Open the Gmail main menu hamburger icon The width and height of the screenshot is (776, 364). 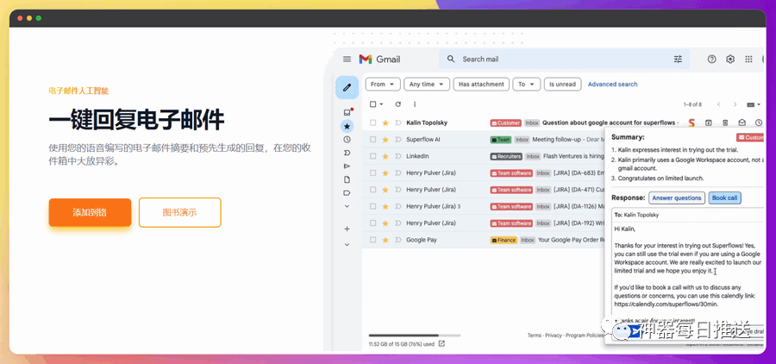click(x=347, y=59)
